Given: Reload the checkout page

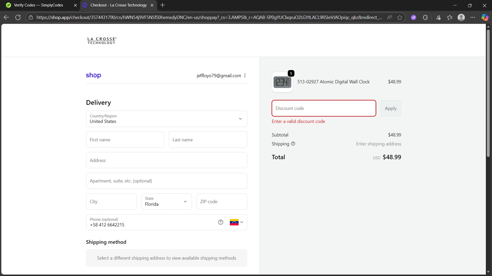Looking at the screenshot, I should 18,17.
